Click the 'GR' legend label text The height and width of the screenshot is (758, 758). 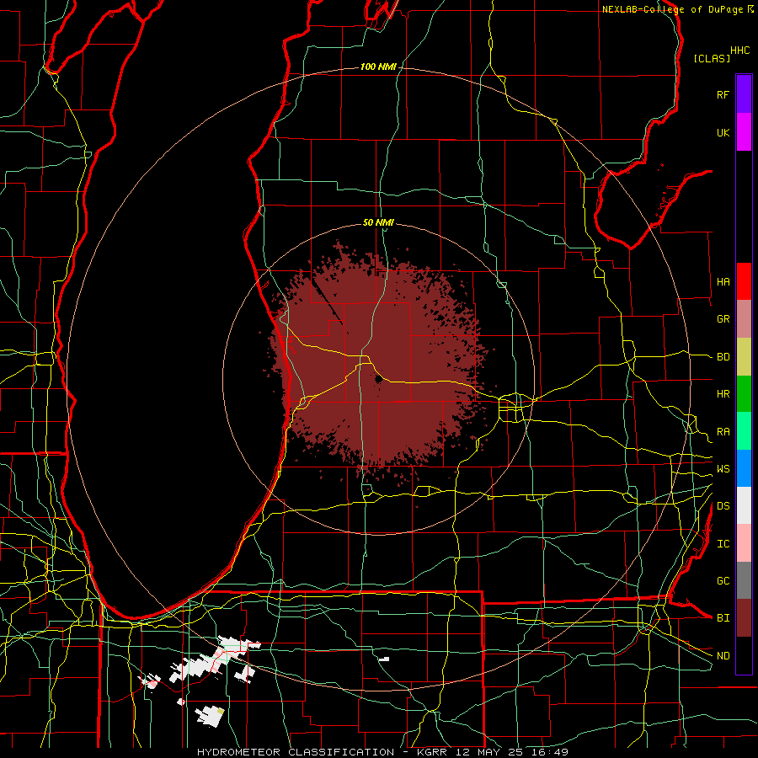(723, 319)
